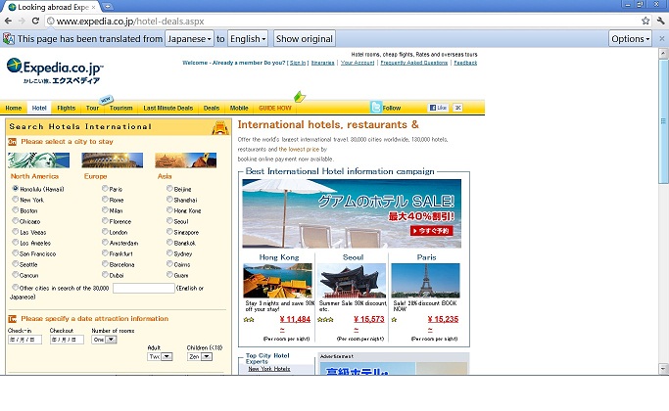Open the GUIDE HOW tab
Screen dimensions: 669x411
click(275, 108)
